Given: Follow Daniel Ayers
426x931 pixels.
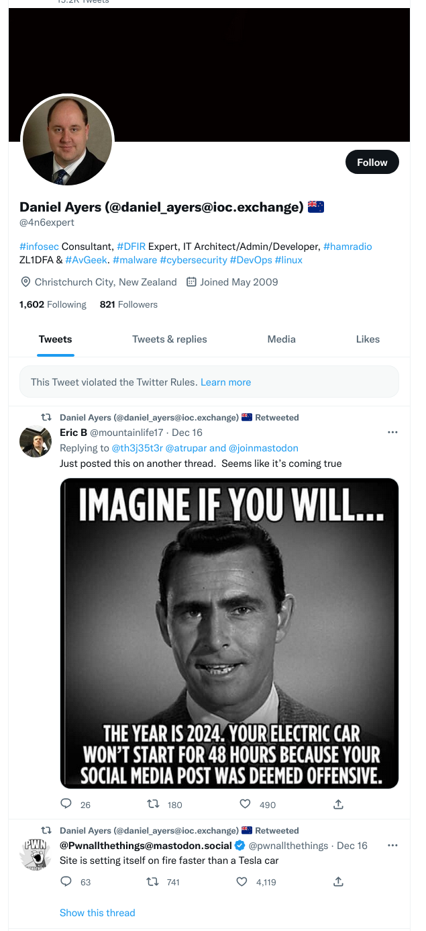Looking at the screenshot, I should point(372,162).
